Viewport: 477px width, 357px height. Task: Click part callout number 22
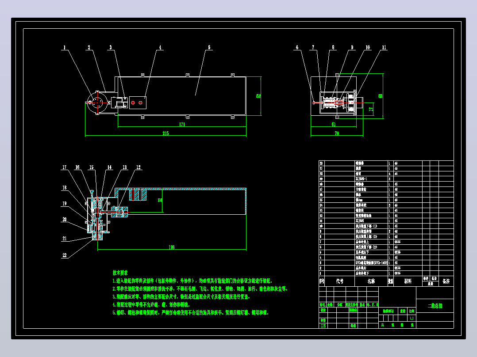64,255
